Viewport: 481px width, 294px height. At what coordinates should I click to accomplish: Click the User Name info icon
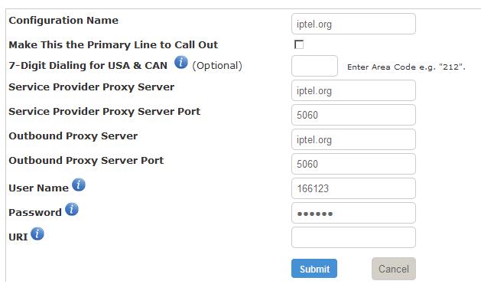click(79, 185)
